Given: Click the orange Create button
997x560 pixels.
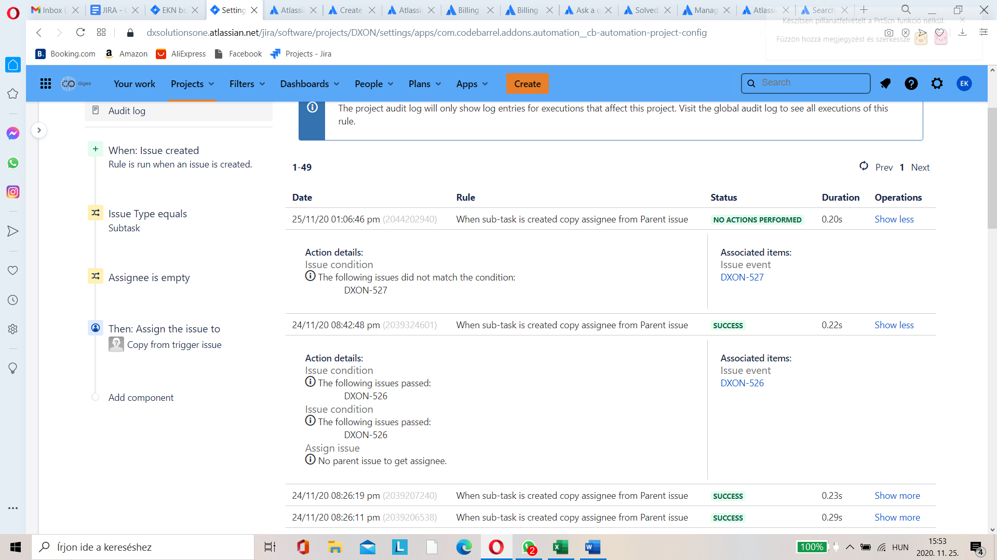Looking at the screenshot, I should [x=527, y=83].
